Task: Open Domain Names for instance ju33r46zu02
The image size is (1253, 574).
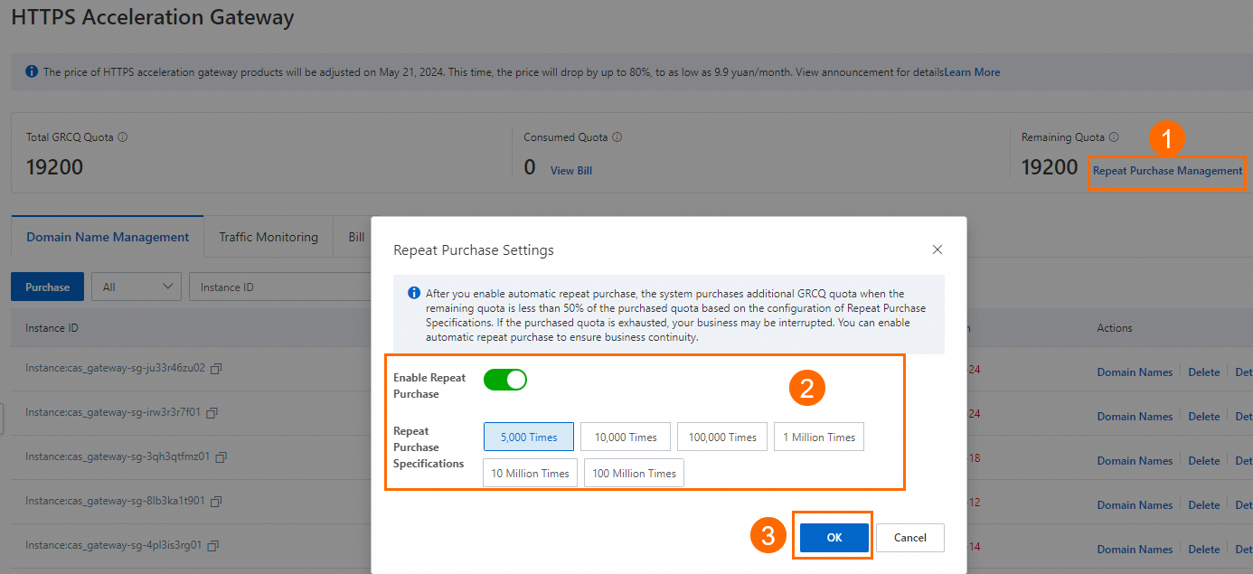Action: click(1135, 372)
